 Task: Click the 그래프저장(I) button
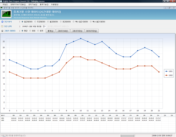pyautogui.click(x=77, y=31)
